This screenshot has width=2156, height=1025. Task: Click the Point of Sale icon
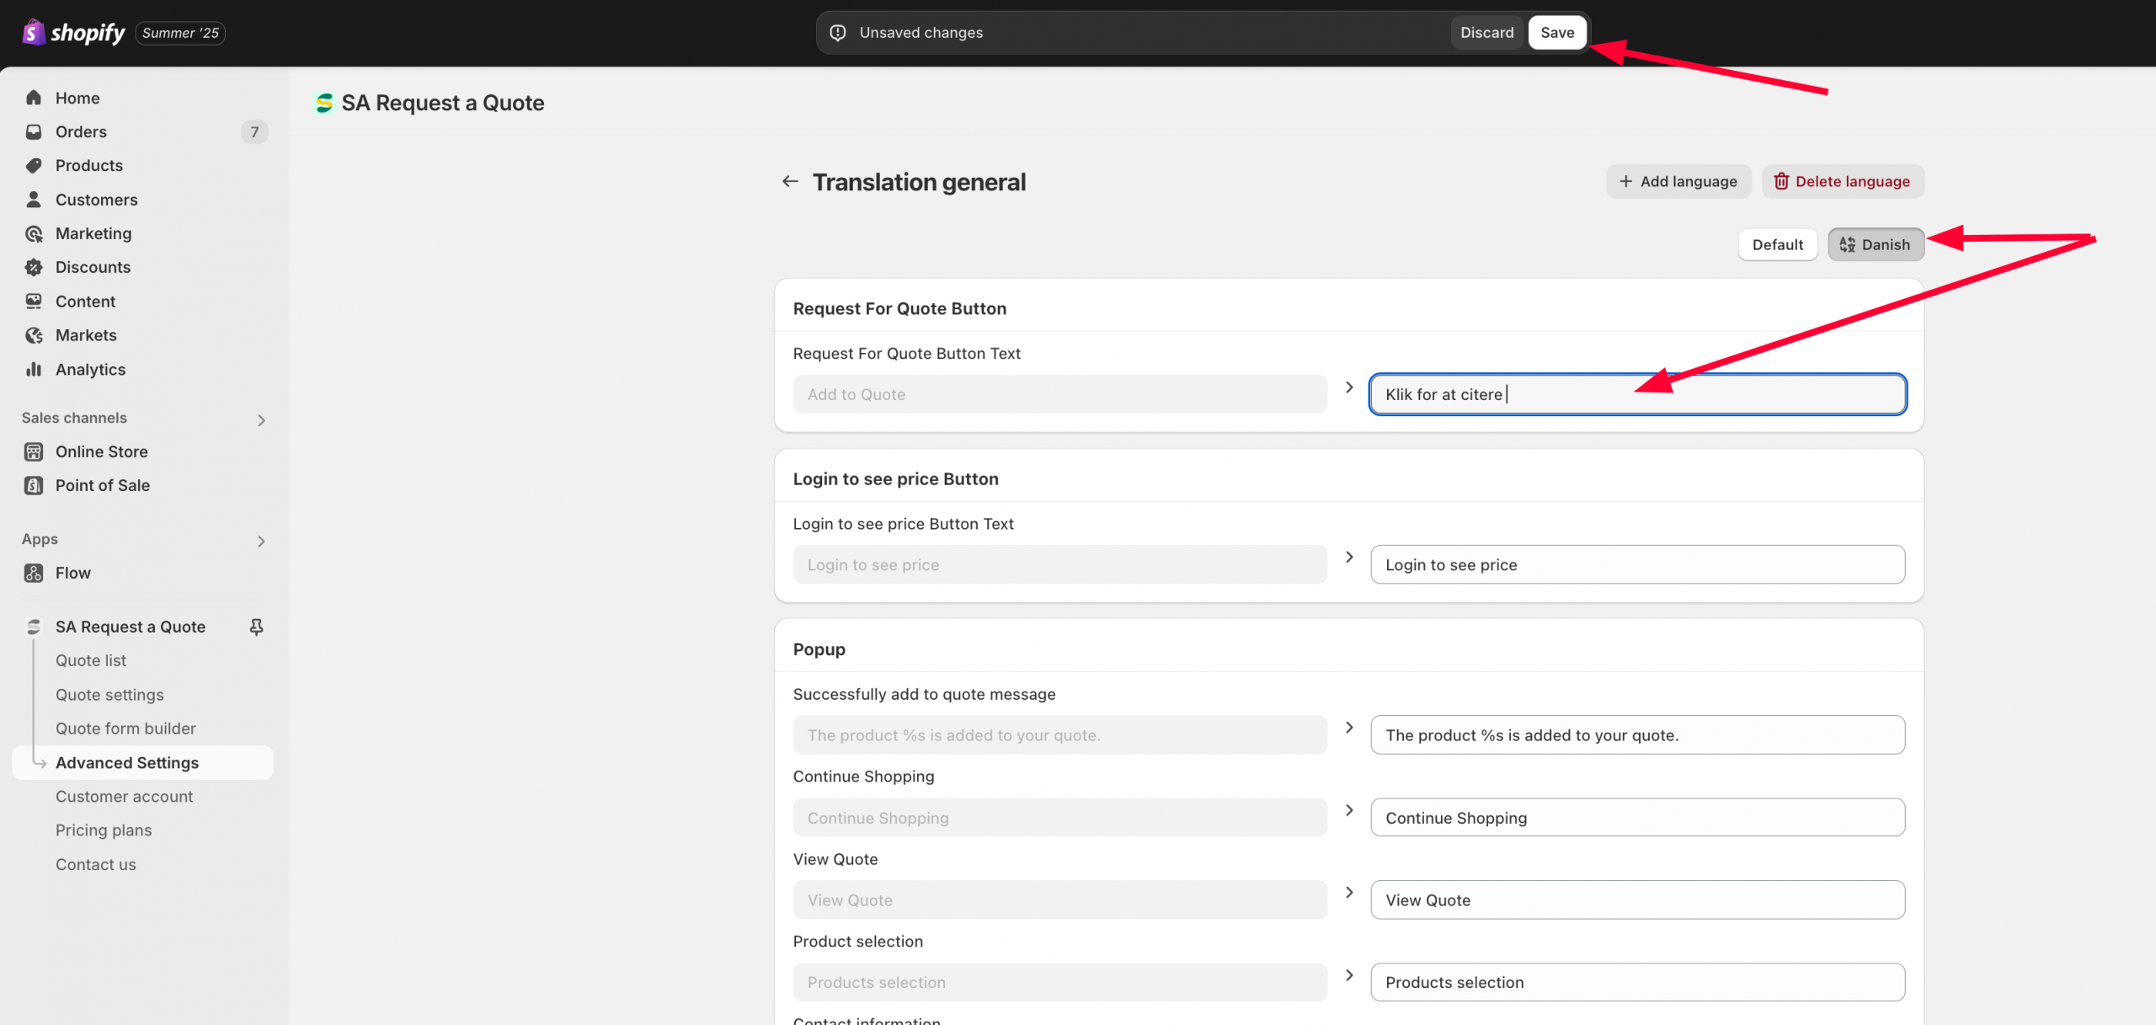(x=34, y=485)
